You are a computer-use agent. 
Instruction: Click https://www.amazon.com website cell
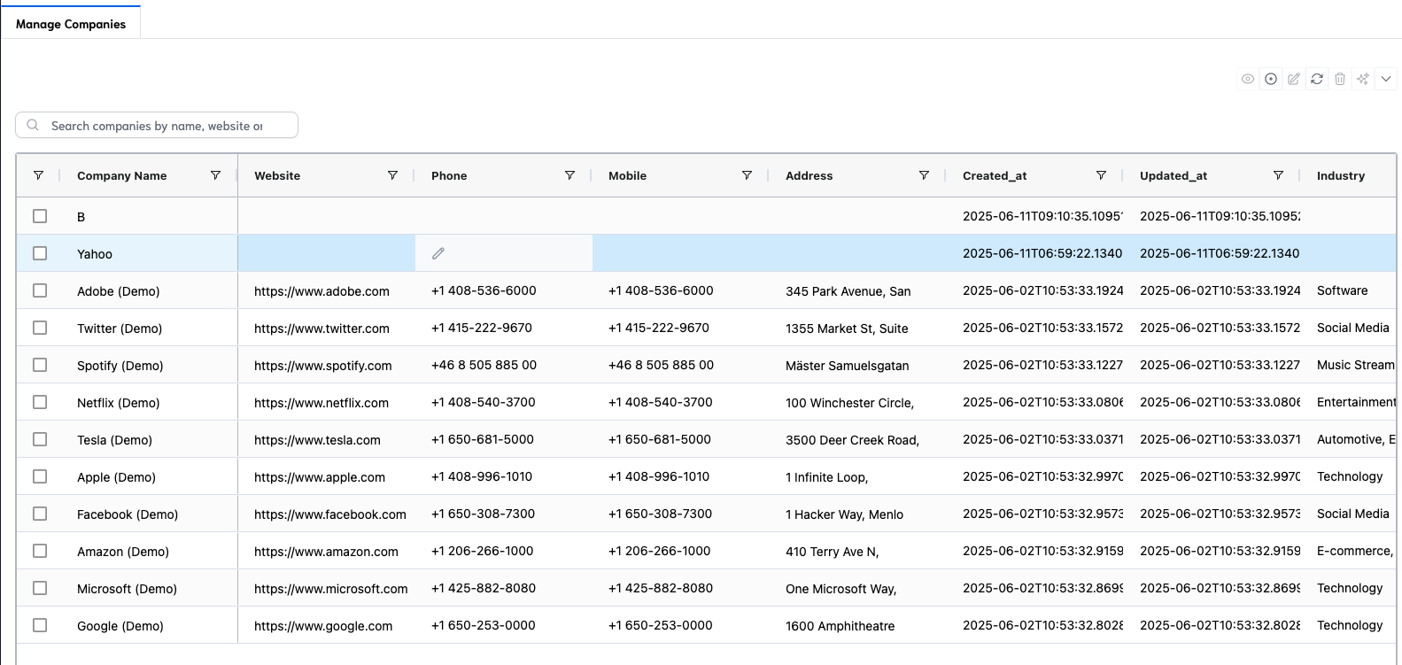(x=326, y=552)
